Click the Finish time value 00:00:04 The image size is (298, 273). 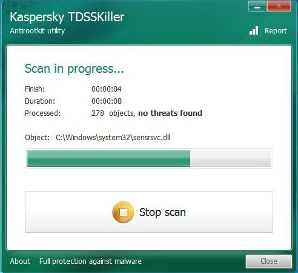[107, 89]
